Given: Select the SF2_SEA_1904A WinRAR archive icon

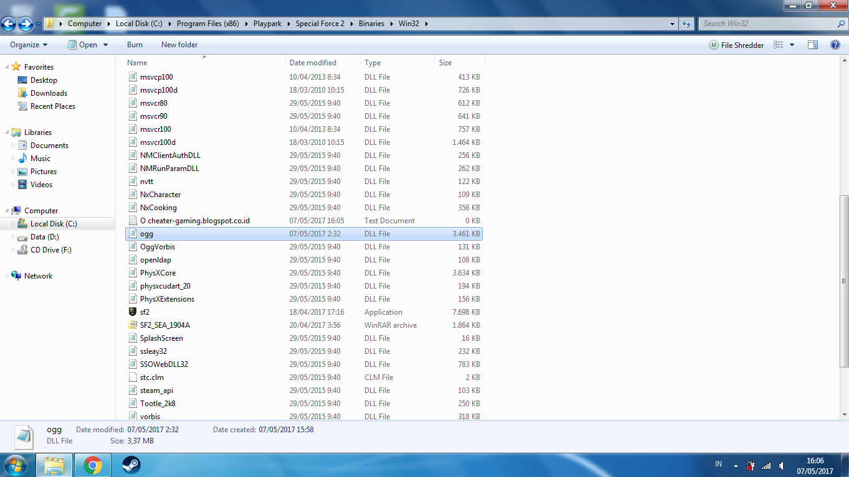Looking at the screenshot, I should click(132, 325).
